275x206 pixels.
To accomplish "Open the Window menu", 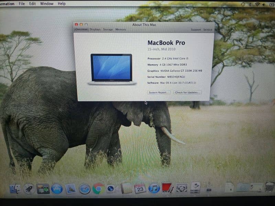I will tap(47, 4).
